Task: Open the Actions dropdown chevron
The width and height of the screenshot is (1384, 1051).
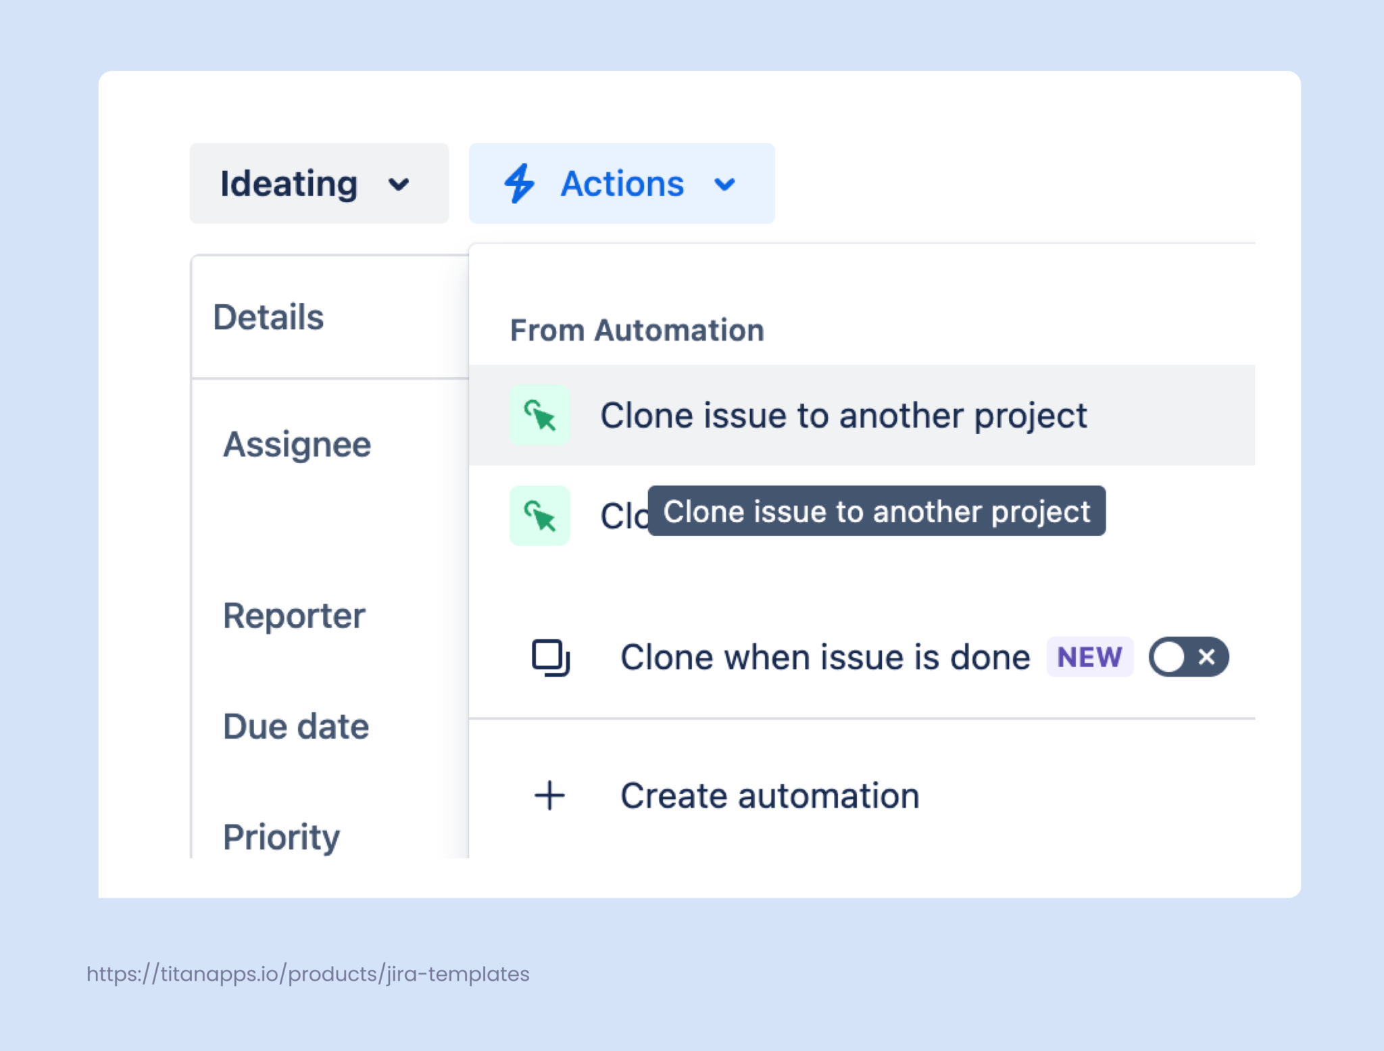Action: (x=724, y=184)
